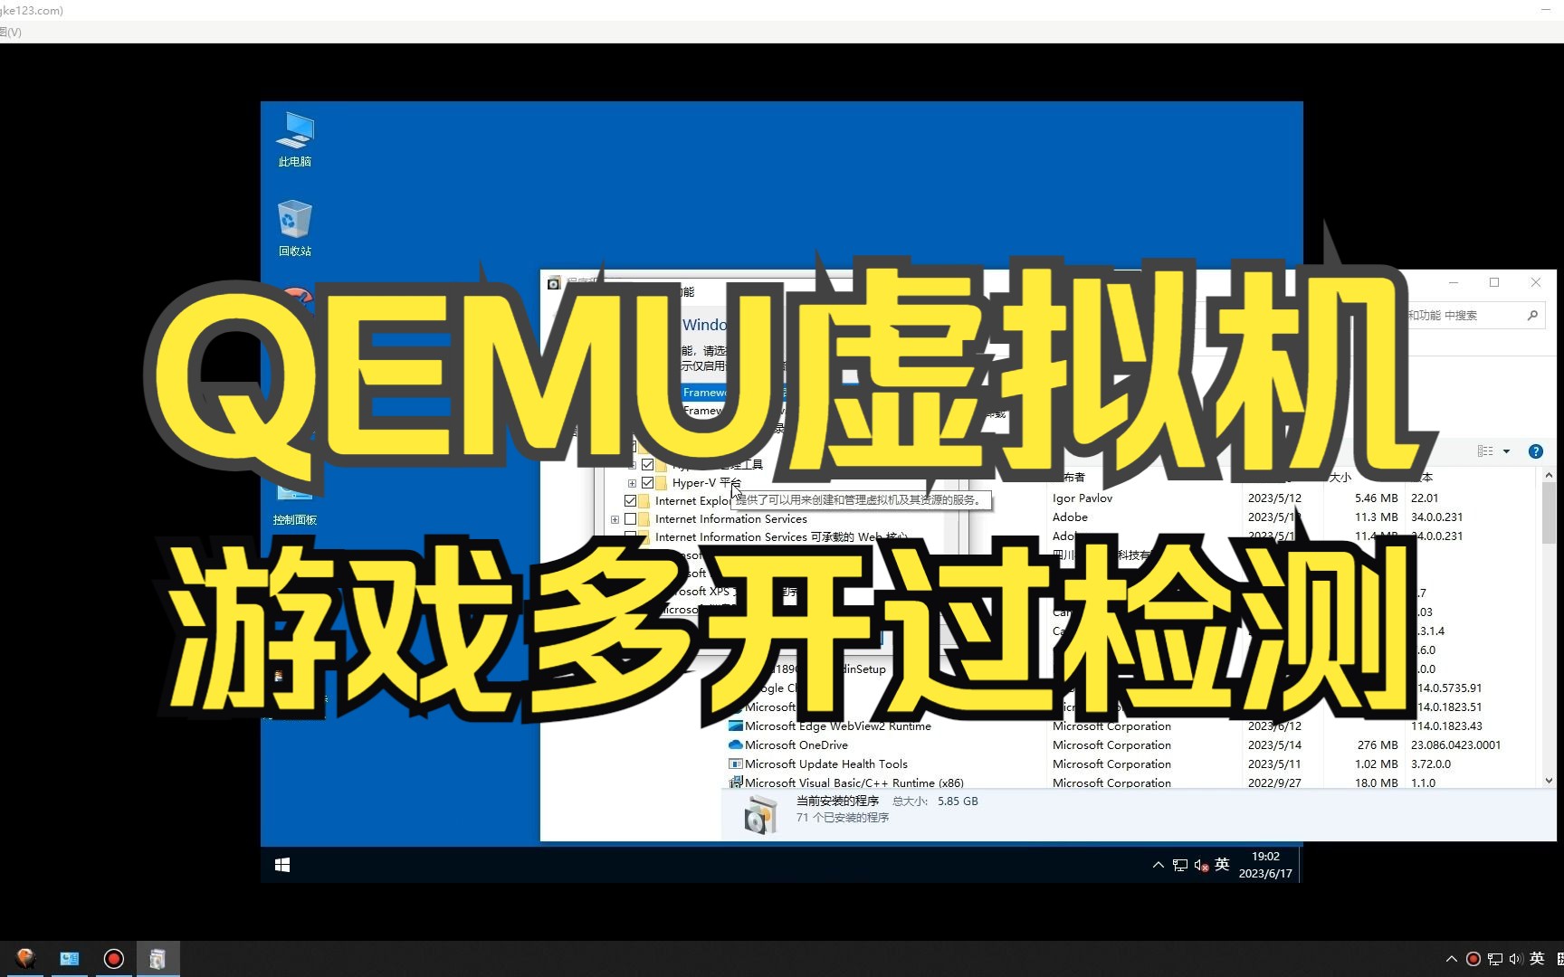The image size is (1564, 977).
Task: Click the first host taskbar app icon
Action: coord(25,959)
